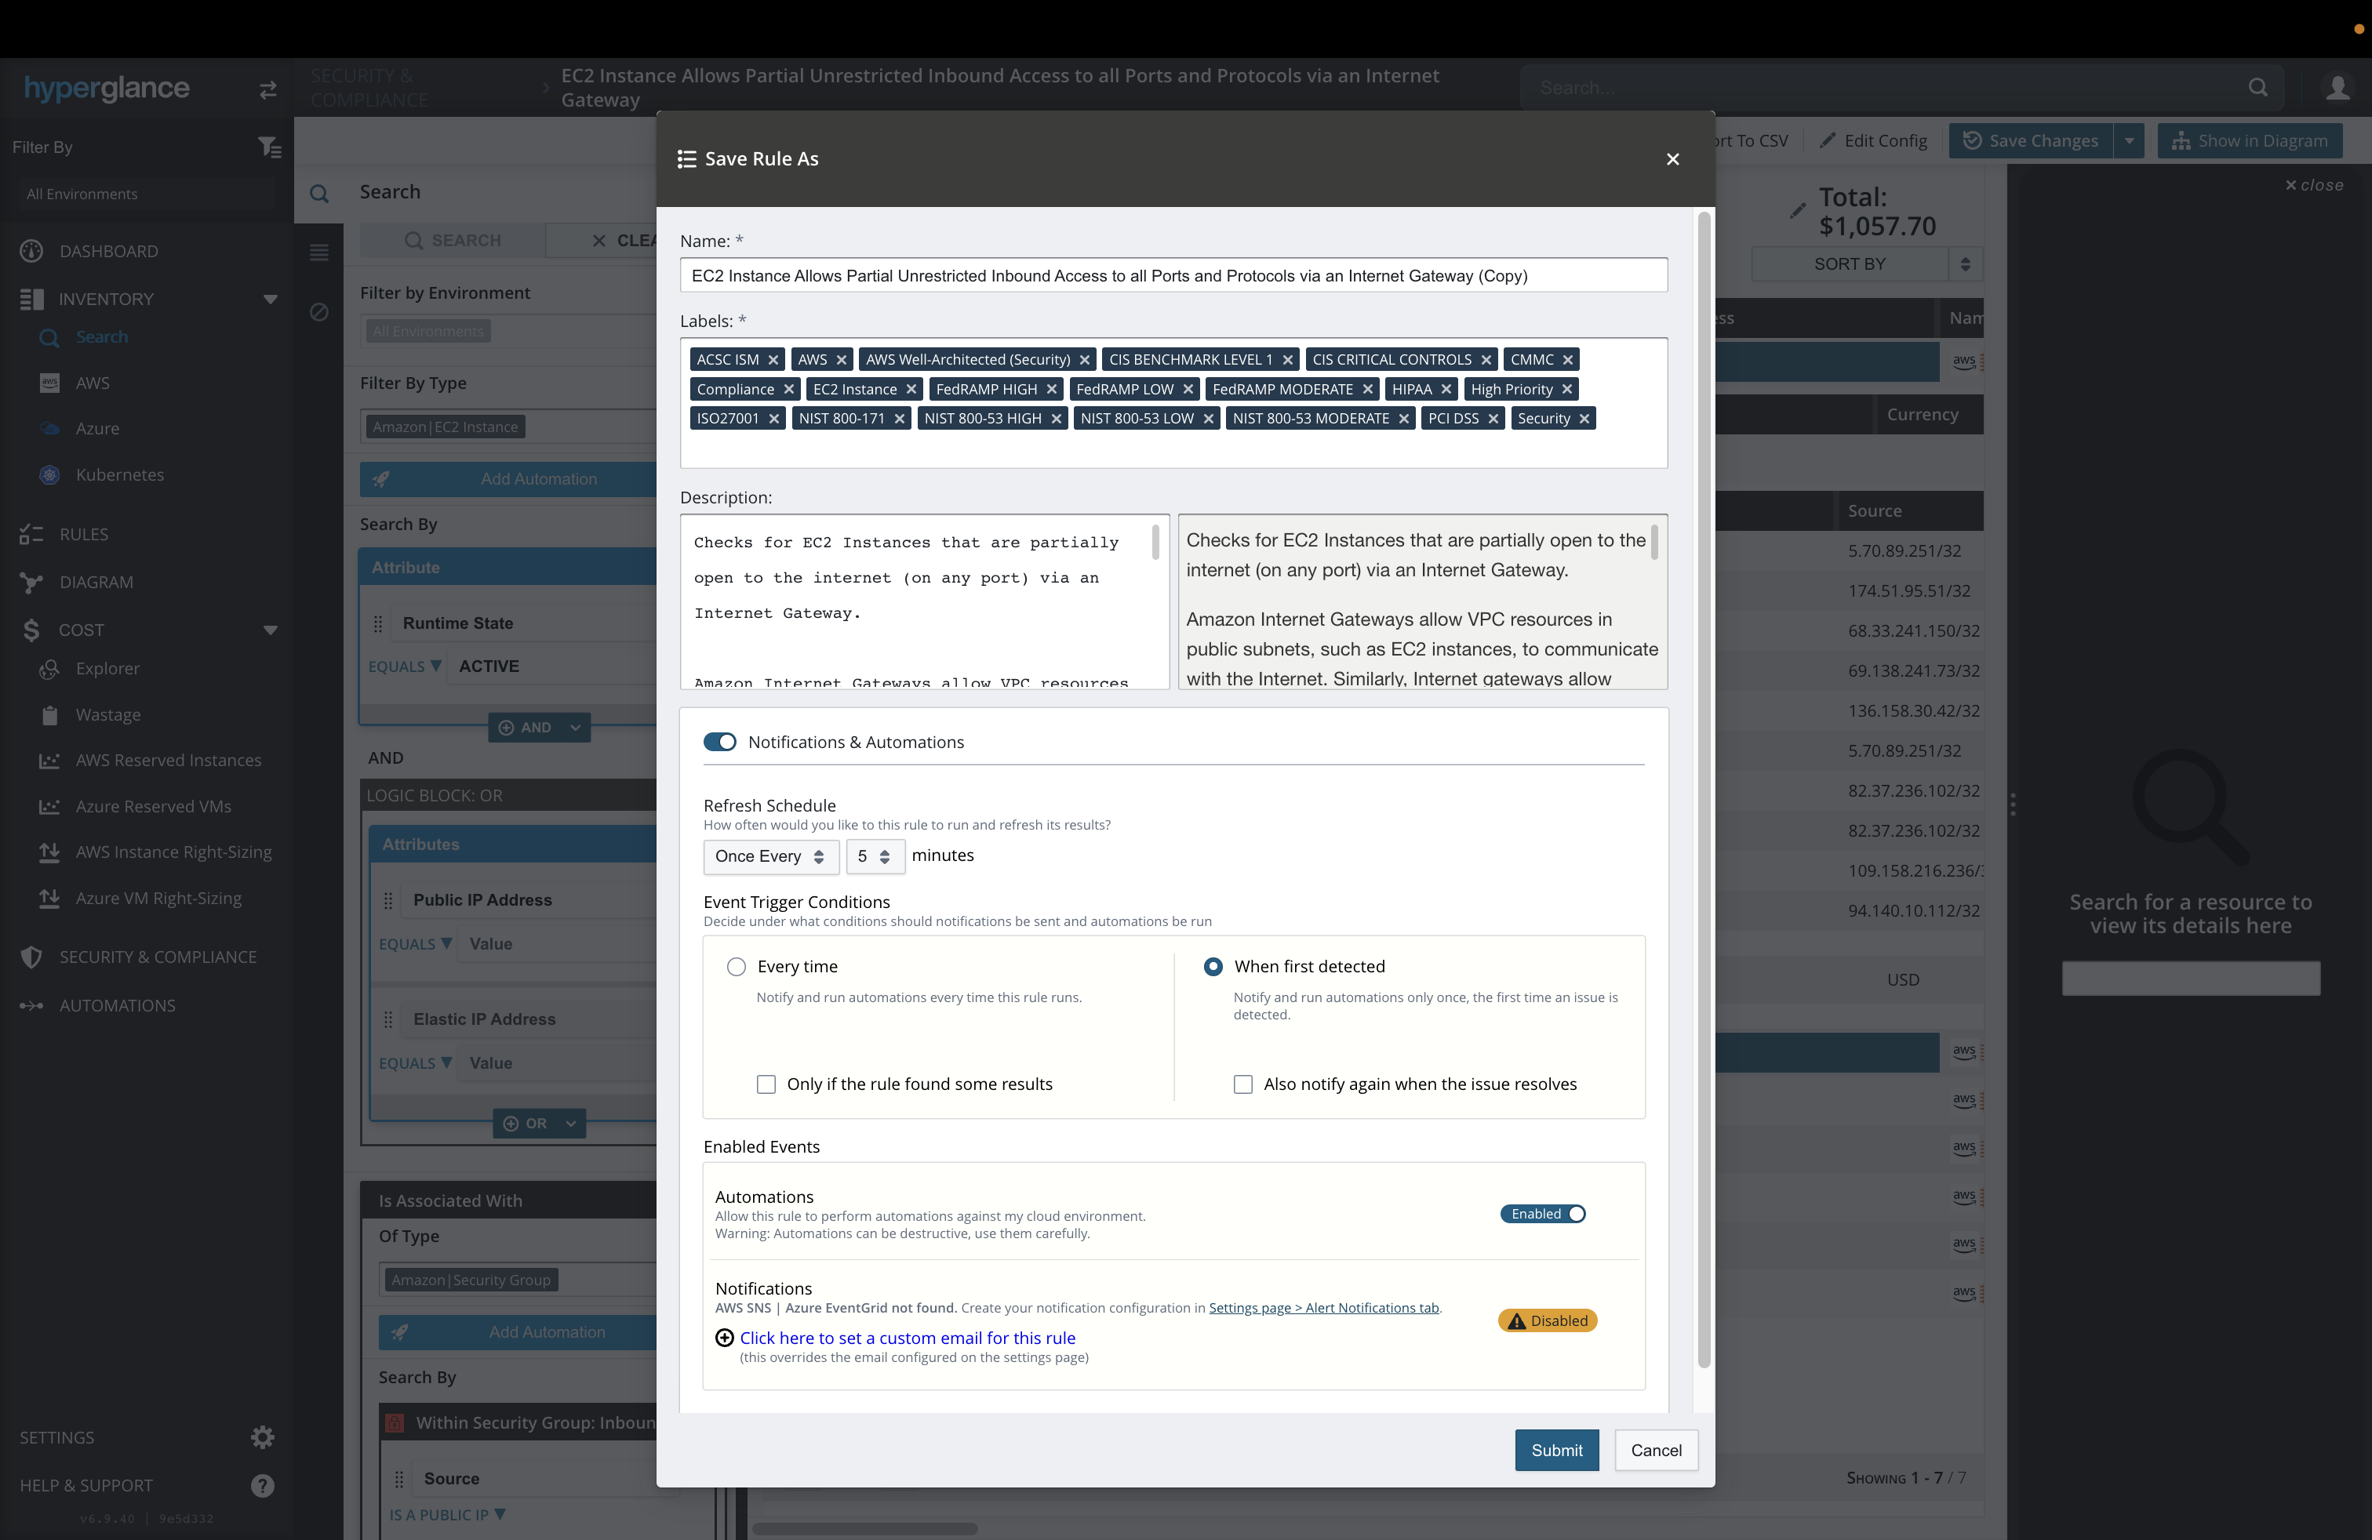The height and width of the screenshot is (1540, 2372).
Task: Open Settings page Alert Notifications link
Action: click(1323, 1308)
